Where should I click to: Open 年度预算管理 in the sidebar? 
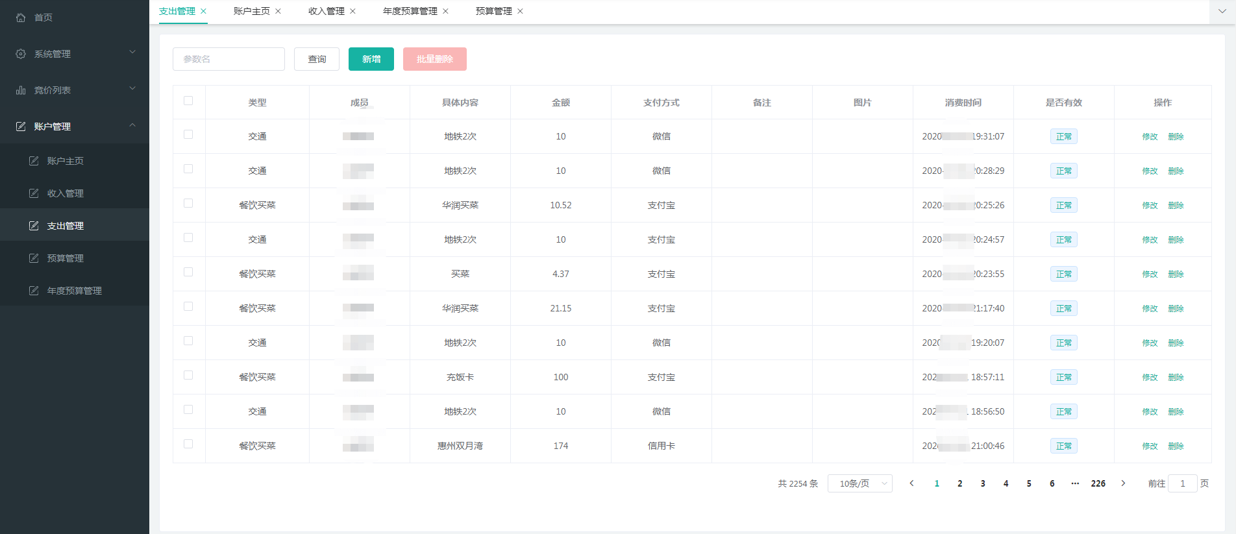(x=75, y=291)
